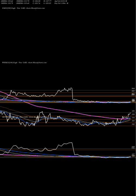This screenshot has height=196, width=136.
Task: Select the low price L: 125.25
Action: pyautogui.click(x=47, y=3)
